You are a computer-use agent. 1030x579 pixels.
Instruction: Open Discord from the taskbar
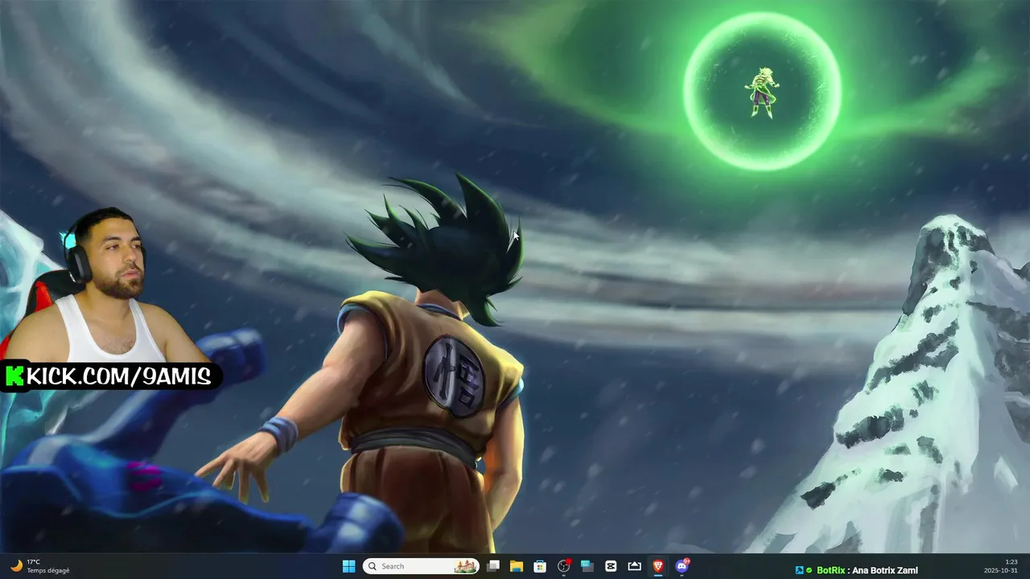tap(682, 566)
